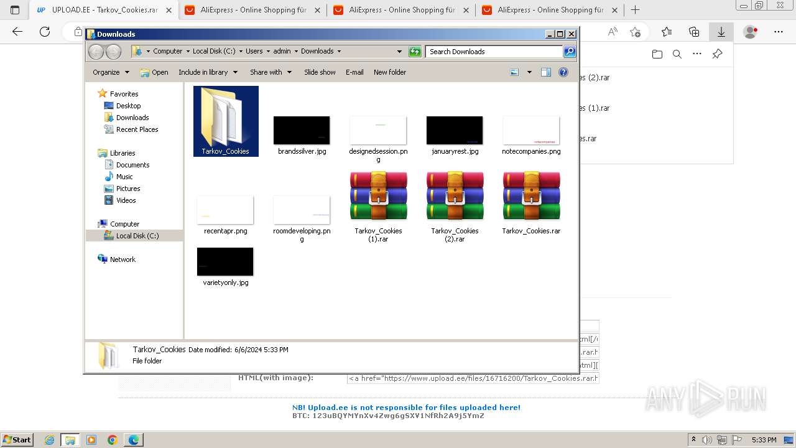This screenshot has height=448, width=796.
Task: Click Users in the address path
Action: click(254, 52)
